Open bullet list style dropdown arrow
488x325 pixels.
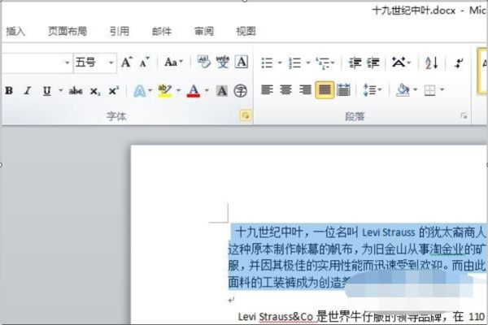click(x=280, y=63)
